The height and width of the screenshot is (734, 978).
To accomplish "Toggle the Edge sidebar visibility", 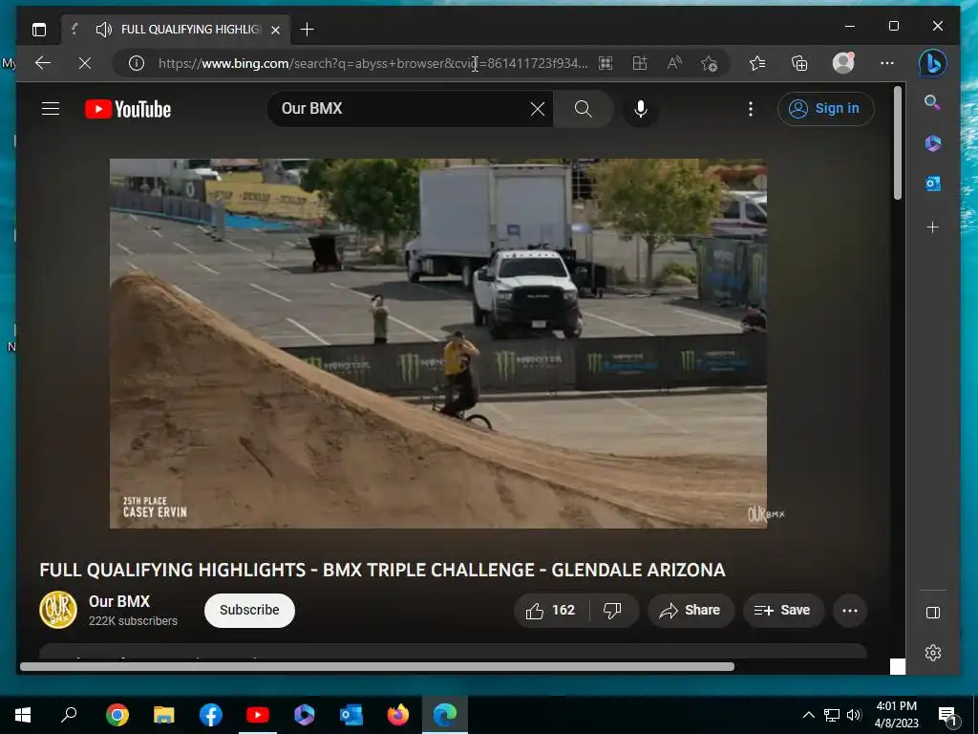I will [x=932, y=613].
